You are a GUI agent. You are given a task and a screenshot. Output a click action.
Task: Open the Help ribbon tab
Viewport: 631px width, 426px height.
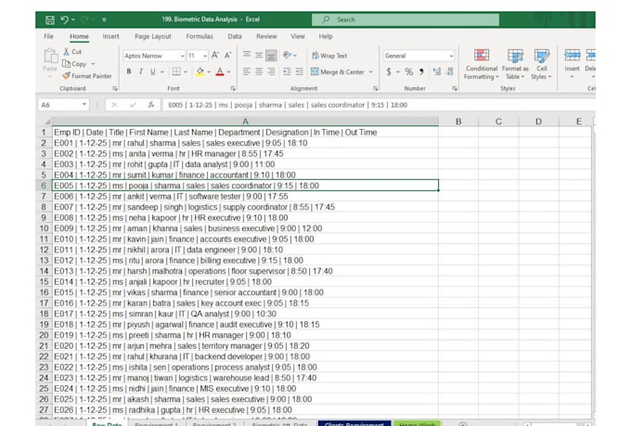tap(326, 36)
